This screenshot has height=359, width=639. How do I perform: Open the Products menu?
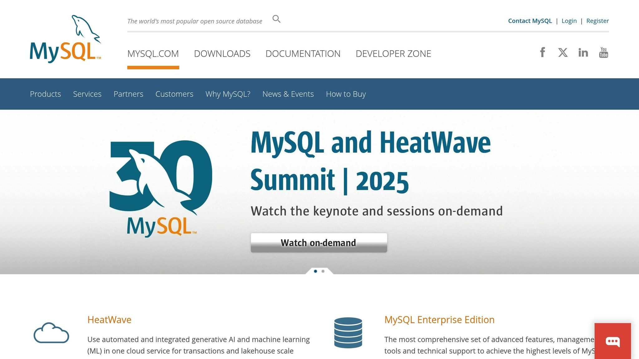(x=46, y=94)
